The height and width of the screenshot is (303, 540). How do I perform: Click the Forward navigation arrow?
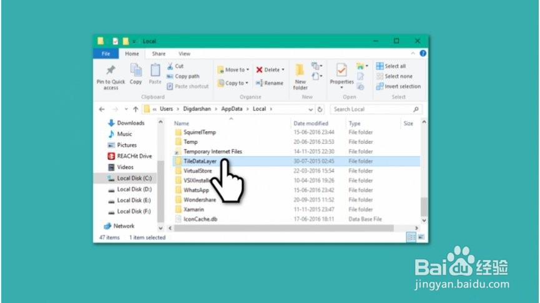[x=115, y=109]
